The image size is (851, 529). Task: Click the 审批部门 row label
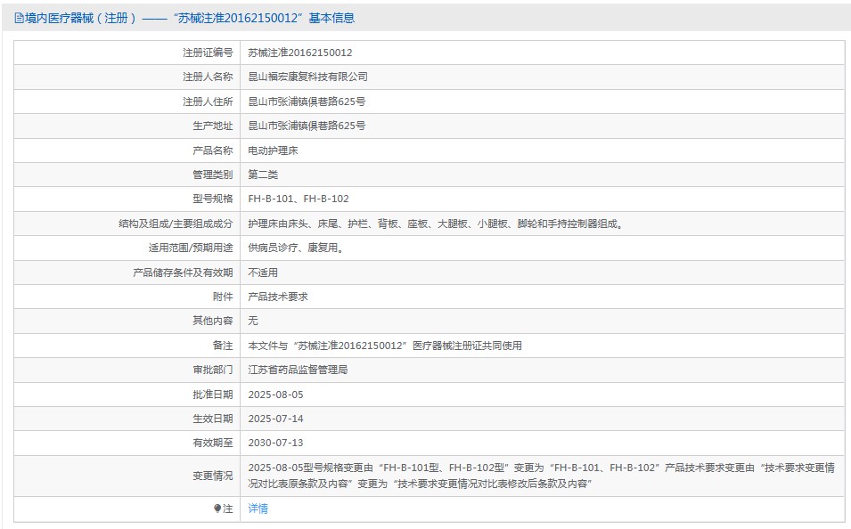[x=213, y=370]
